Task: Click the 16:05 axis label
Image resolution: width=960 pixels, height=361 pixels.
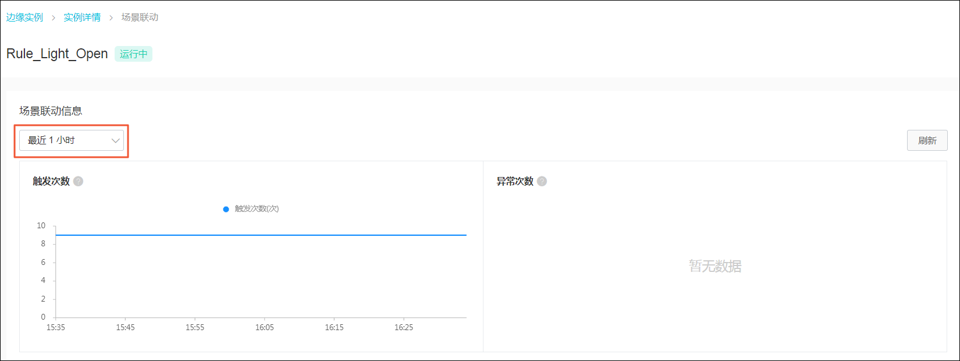Action: pos(265,327)
